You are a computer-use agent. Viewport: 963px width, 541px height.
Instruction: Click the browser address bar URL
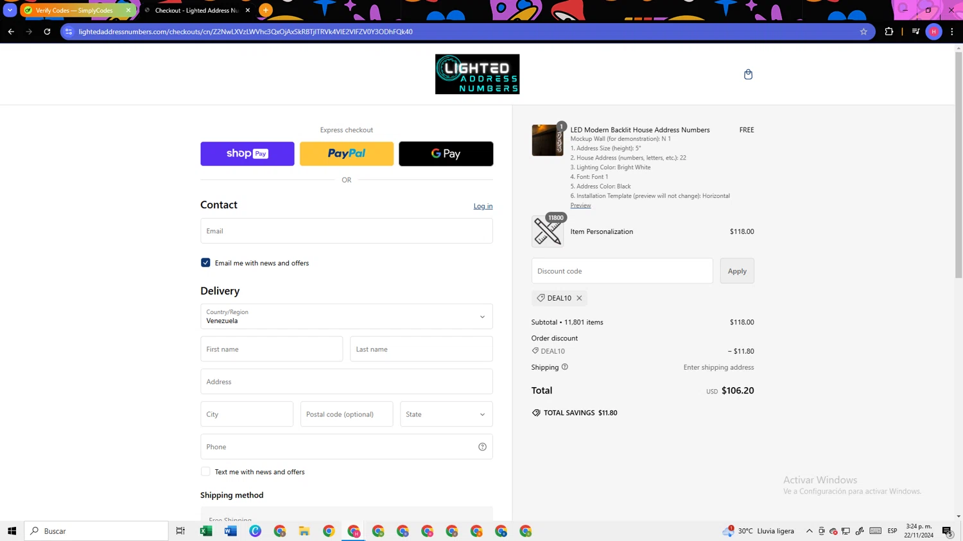click(x=245, y=31)
